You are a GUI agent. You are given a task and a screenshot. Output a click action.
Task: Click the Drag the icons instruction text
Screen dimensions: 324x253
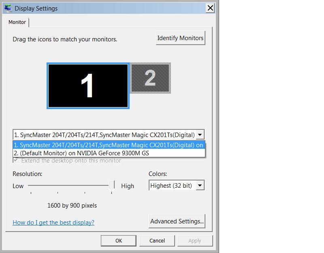(65, 39)
